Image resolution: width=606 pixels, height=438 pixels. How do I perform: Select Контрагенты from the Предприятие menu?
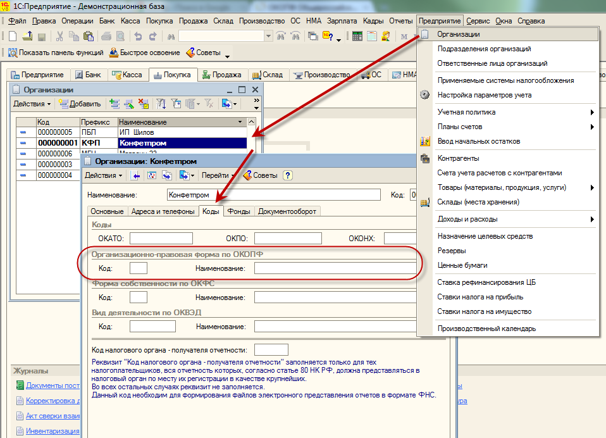458,158
